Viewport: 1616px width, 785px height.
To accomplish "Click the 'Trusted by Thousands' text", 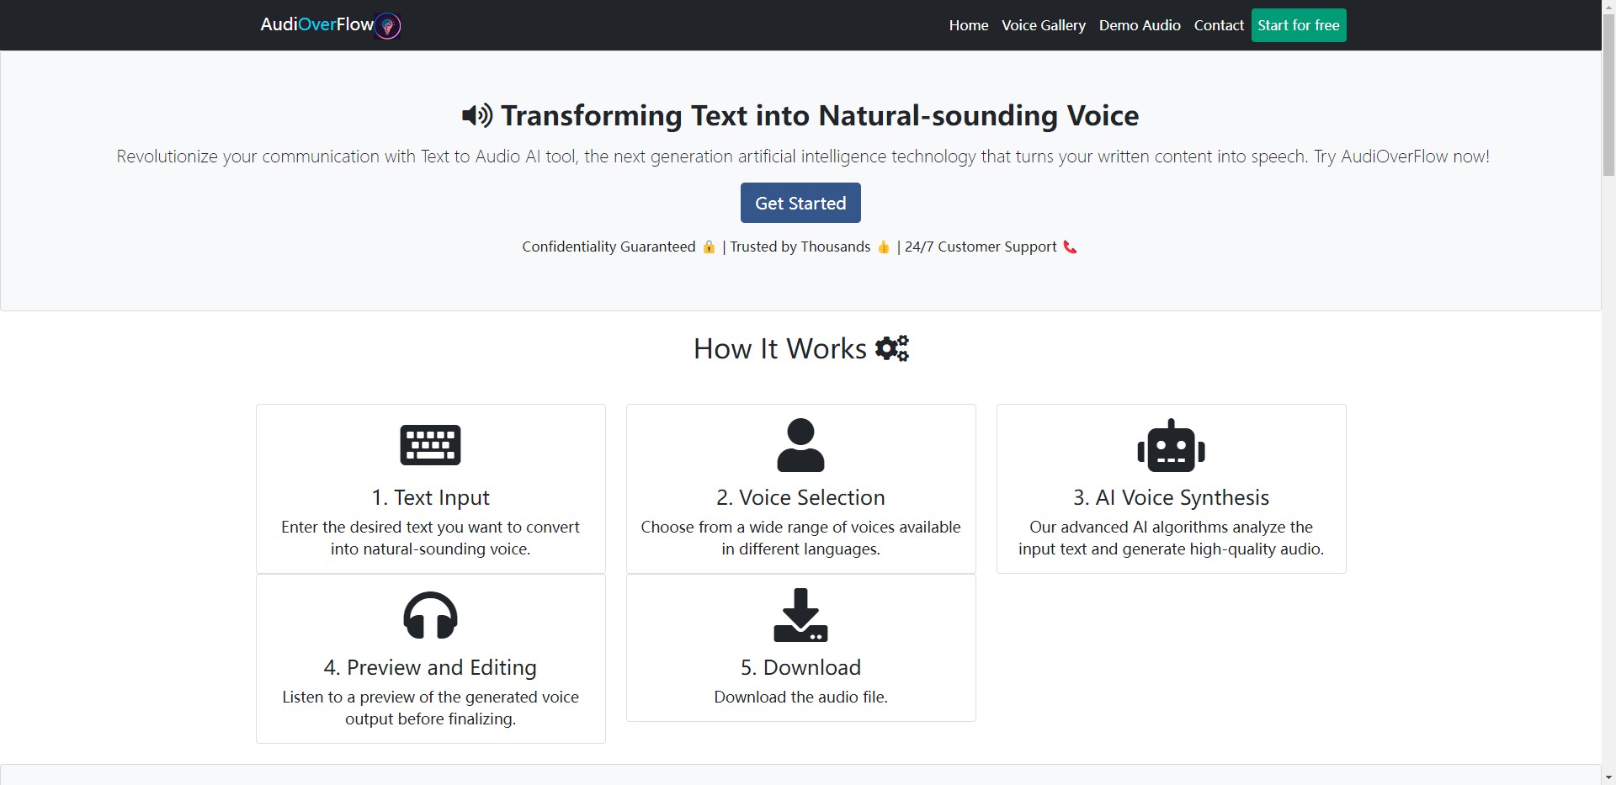I will click(800, 247).
